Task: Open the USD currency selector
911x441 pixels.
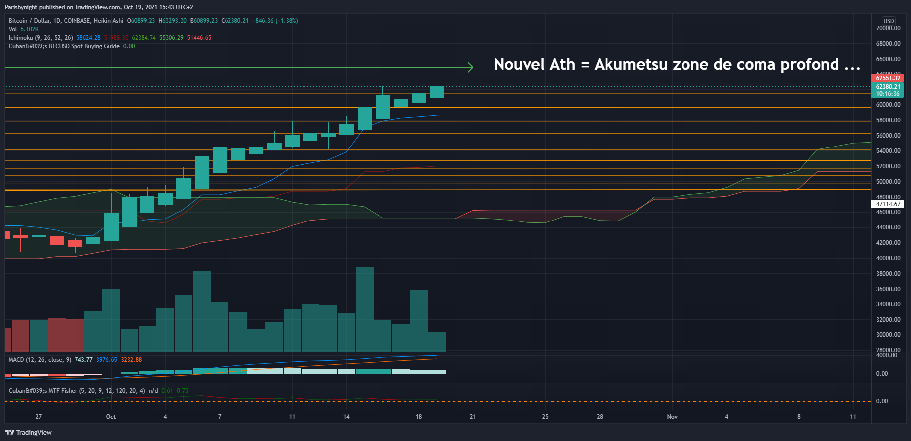Action: (888, 21)
